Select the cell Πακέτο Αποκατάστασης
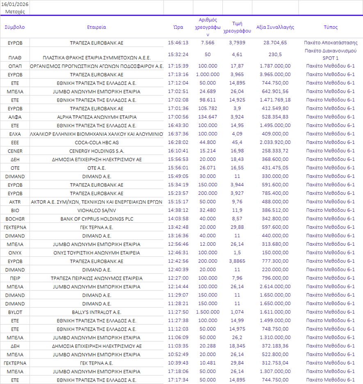The width and height of the screenshot is (363, 384). point(331,43)
